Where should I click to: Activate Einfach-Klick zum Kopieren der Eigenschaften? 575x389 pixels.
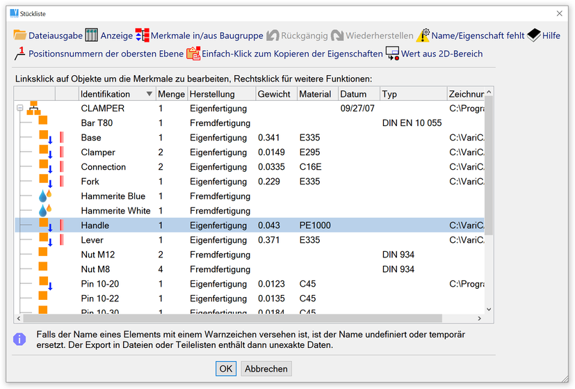click(x=193, y=54)
